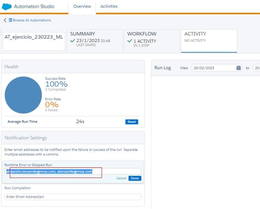Screen dimensions: 260x209
Task: Click the Run Log start date 20/02/2023 field
Action: [x=214, y=68]
